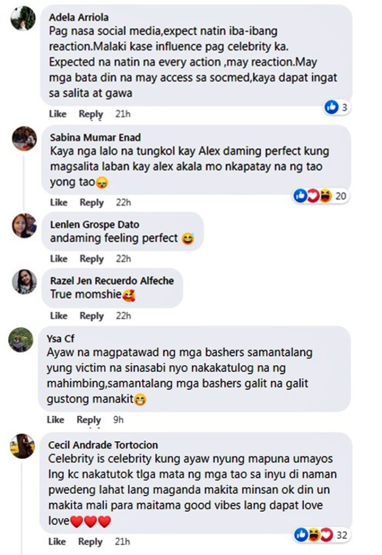Open the Ysa Cf name link

[61, 339]
